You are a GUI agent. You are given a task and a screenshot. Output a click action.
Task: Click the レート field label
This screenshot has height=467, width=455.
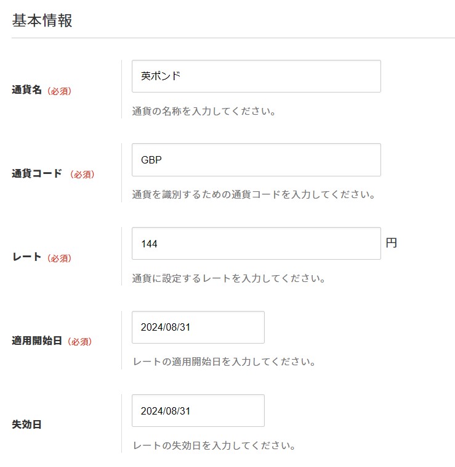(x=26, y=258)
